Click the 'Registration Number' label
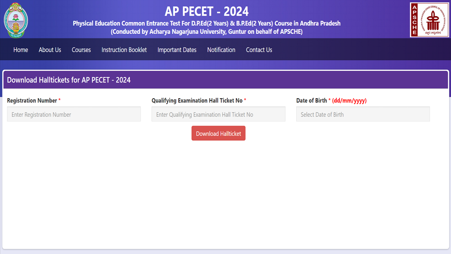The height and width of the screenshot is (254, 451). [32, 100]
